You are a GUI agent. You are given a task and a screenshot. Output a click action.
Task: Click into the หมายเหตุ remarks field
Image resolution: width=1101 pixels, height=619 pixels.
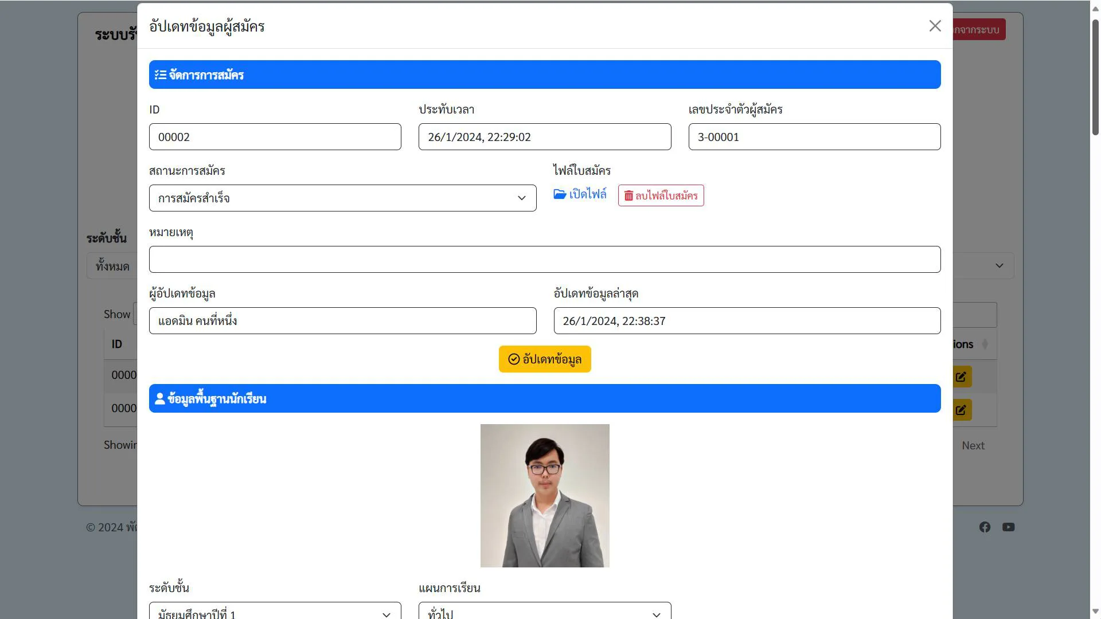coord(544,260)
